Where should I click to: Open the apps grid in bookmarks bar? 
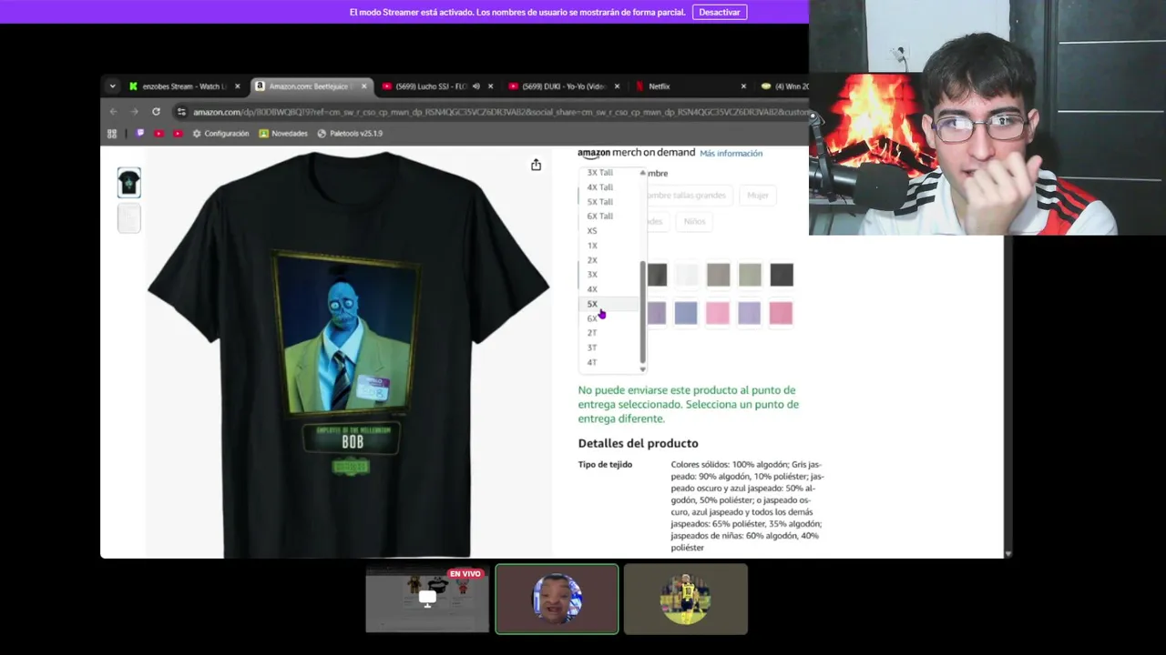[x=112, y=134]
